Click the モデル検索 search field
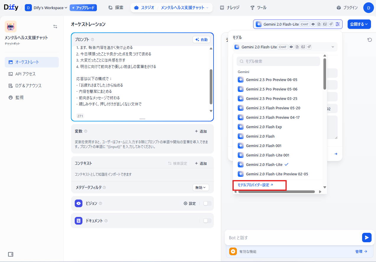 point(278,61)
